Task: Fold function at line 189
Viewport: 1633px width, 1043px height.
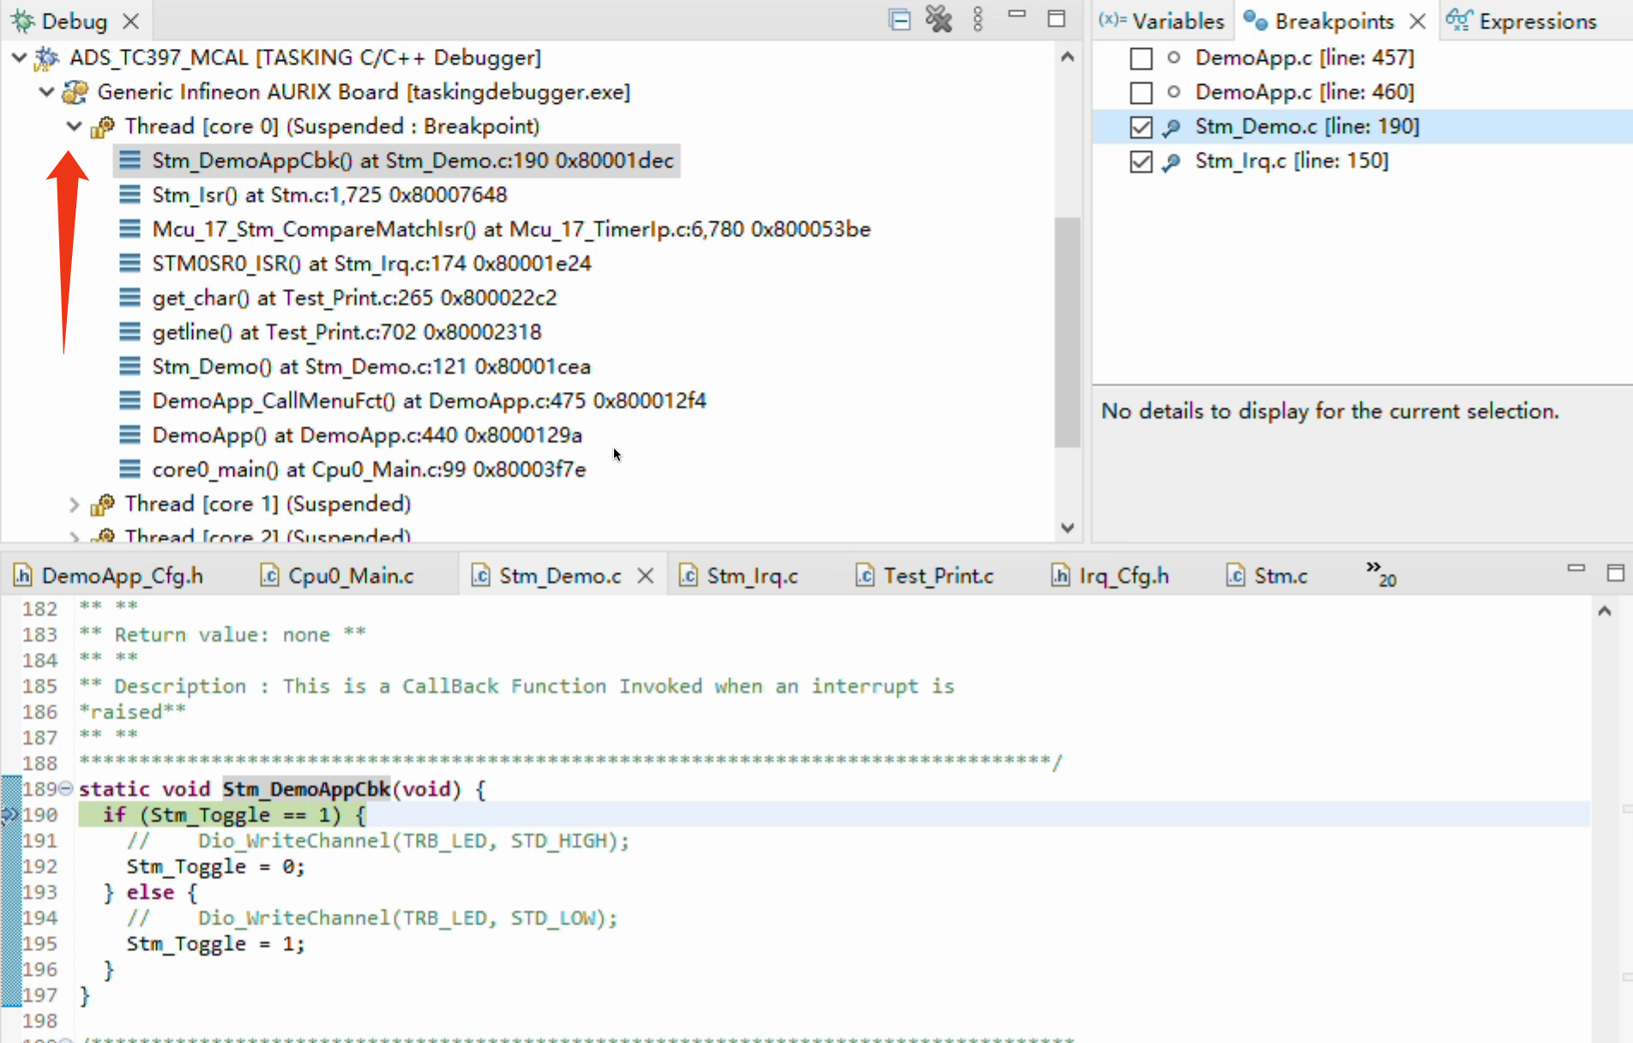Action: [65, 788]
